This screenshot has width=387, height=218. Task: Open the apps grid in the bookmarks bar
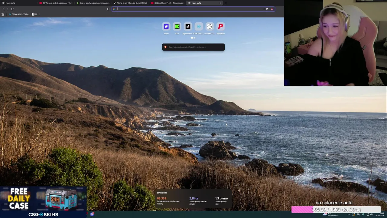tap(3, 14)
